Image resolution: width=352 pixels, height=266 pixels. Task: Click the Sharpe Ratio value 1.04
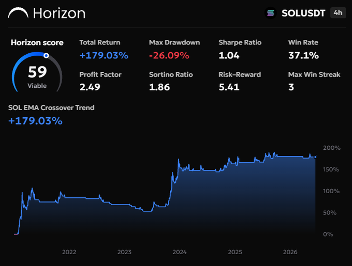pos(229,55)
